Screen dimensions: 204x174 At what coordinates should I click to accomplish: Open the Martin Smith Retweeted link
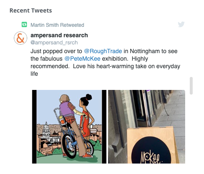click(x=57, y=25)
